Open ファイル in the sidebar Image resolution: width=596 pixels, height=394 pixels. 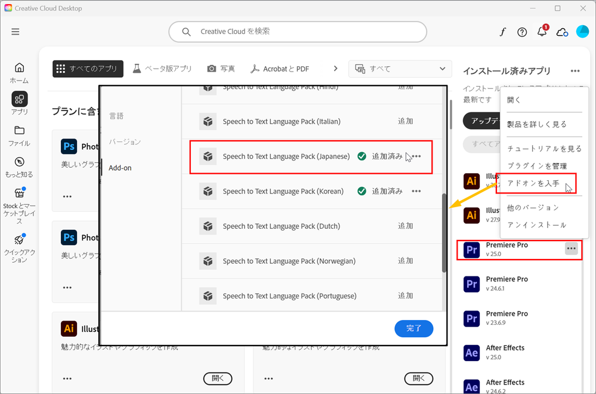tap(19, 136)
